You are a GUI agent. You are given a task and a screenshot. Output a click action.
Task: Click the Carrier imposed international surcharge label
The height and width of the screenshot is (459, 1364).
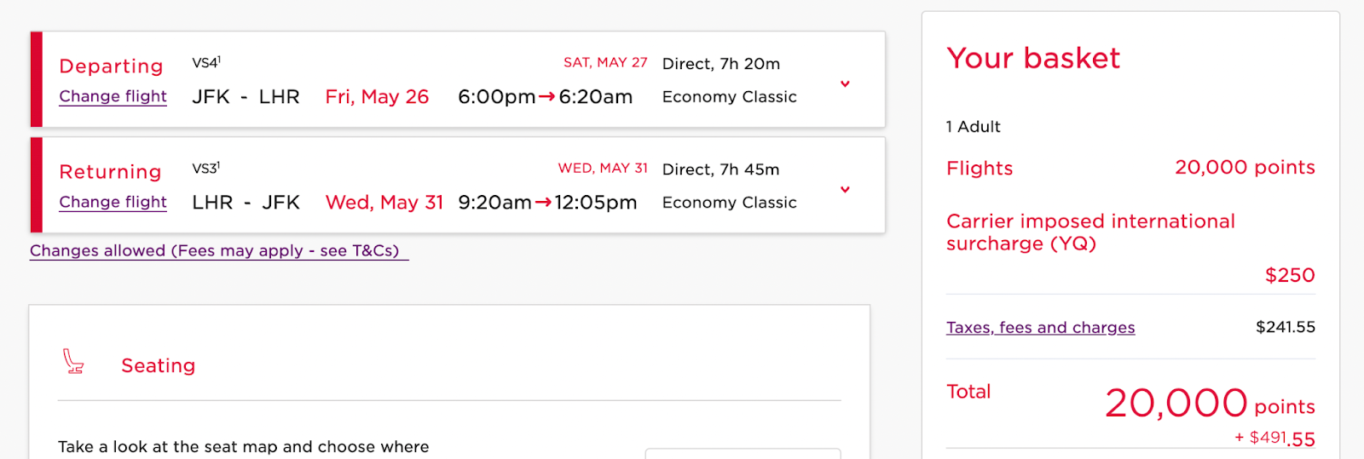pyautogui.click(x=1090, y=232)
